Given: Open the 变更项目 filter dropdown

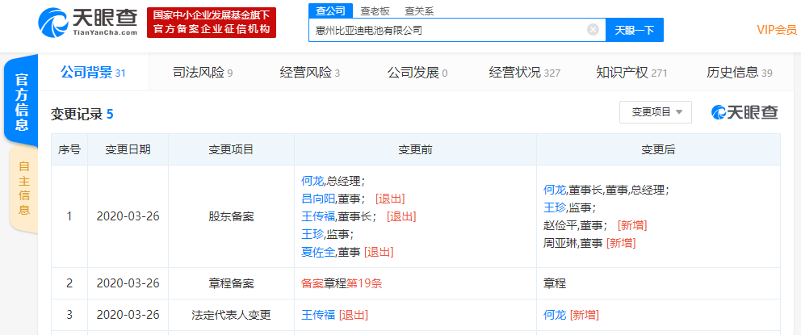Looking at the screenshot, I should 656,112.
